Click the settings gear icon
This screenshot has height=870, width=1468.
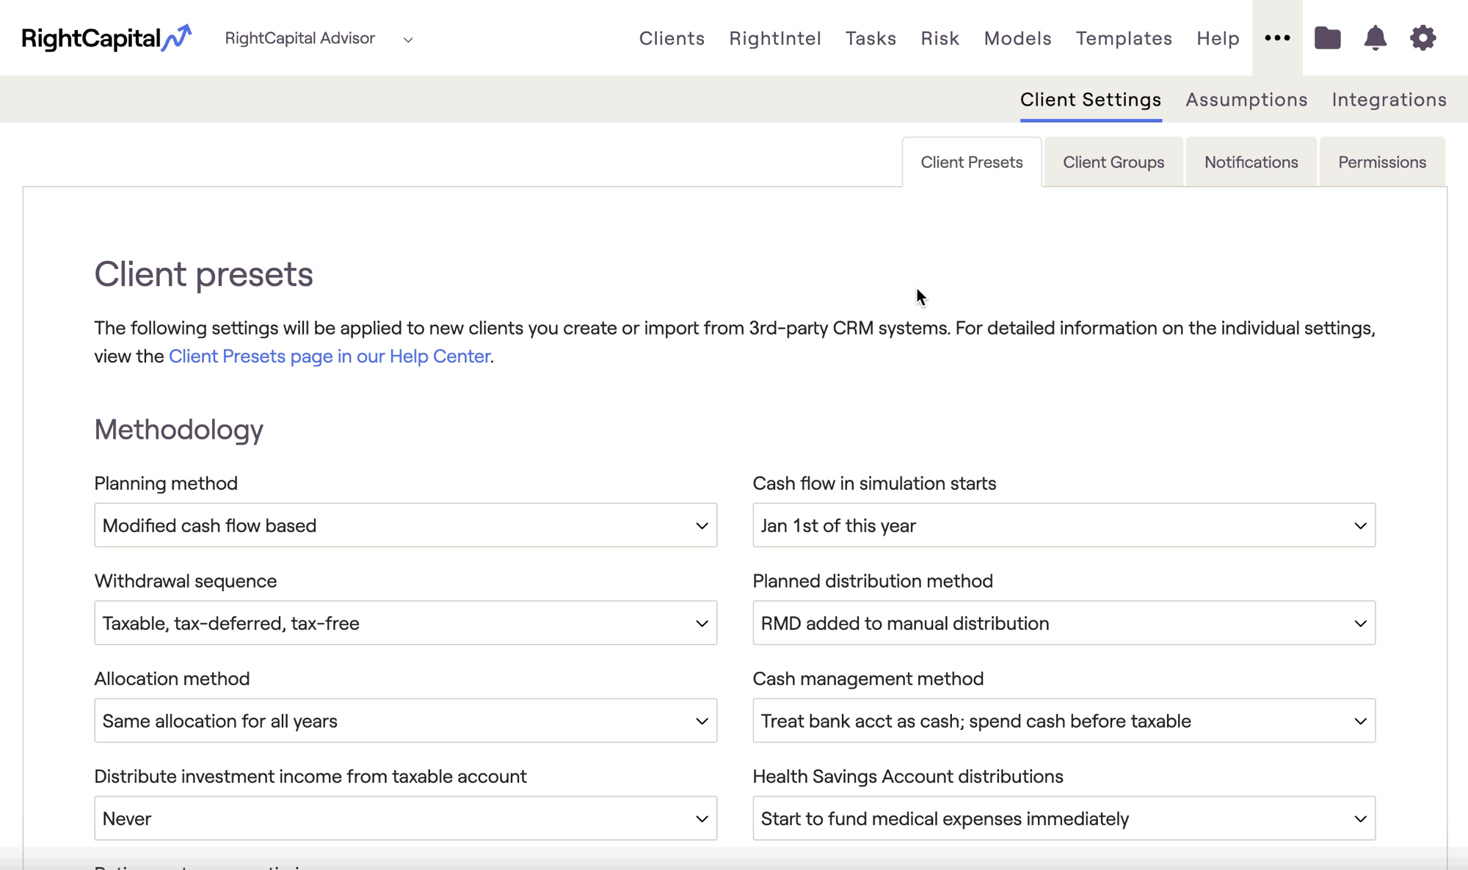[x=1422, y=38]
